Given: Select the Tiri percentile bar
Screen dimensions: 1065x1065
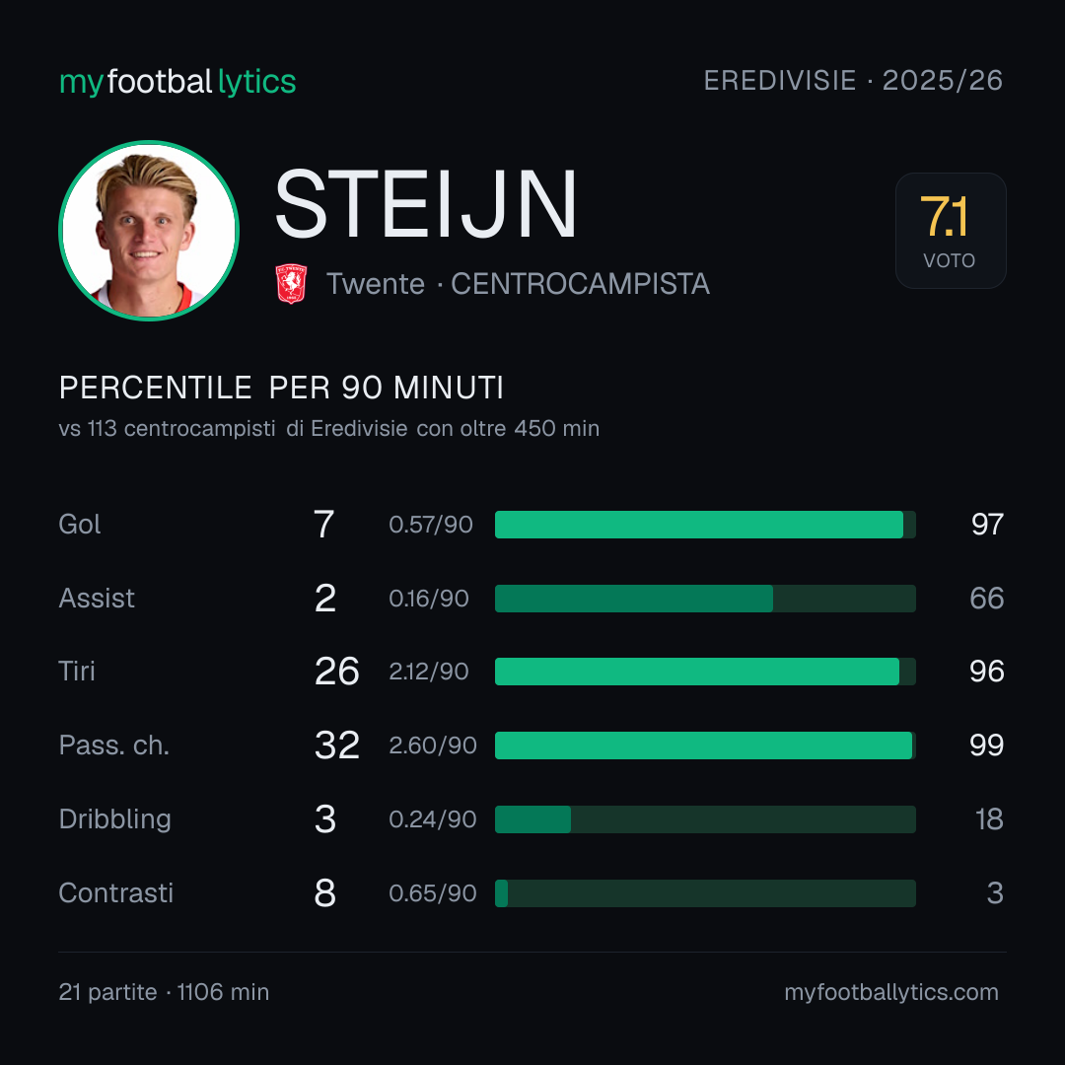Looking at the screenshot, I should coord(705,672).
